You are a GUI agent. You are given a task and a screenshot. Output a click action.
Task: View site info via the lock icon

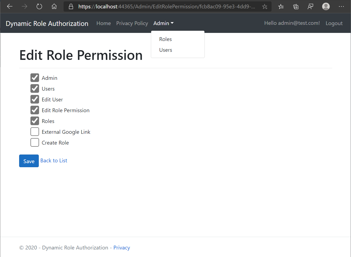tap(71, 6)
